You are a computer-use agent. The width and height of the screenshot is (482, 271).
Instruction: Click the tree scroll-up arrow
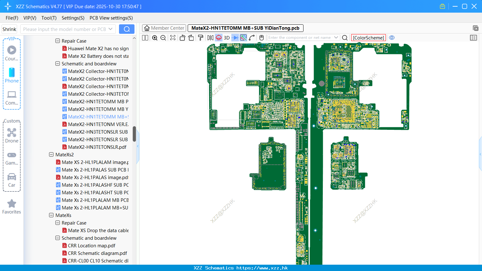click(134, 38)
